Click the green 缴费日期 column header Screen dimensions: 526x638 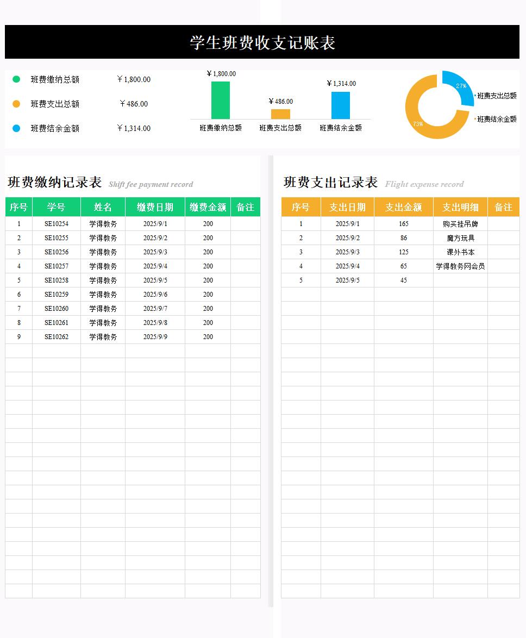(x=155, y=207)
